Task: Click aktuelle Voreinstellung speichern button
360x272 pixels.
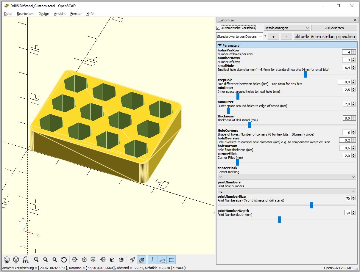Action: (325, 36)
